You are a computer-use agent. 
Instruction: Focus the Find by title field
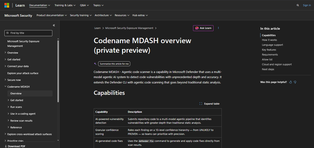tap(29, 33)
